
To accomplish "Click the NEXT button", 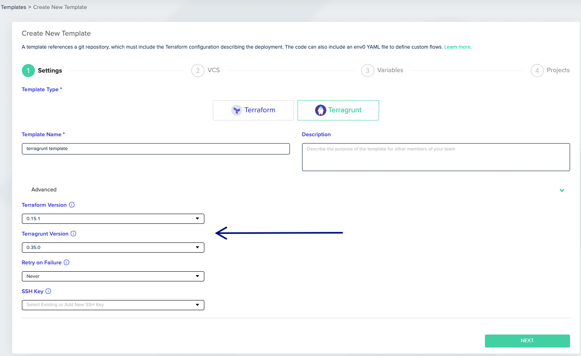I will [x=527, y=341].
